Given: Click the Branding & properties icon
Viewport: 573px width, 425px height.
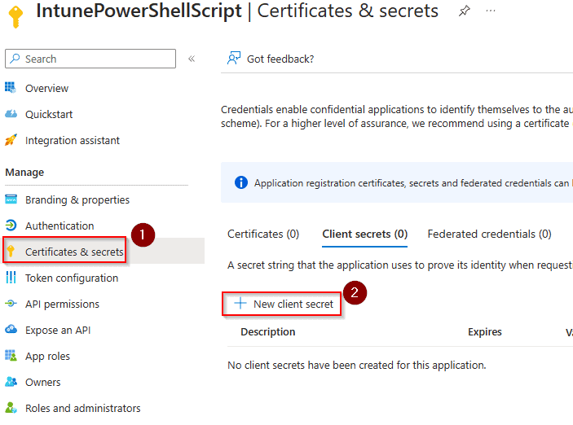Looking at the screenshot, I should pyautogui.click(x=11, y=199).
